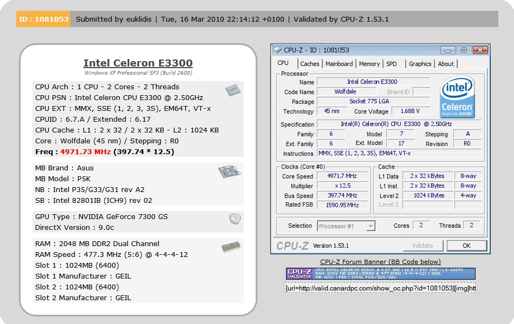Click the Specification field in CPU-Z
This screenshot has height=324, width=514.
399,124
